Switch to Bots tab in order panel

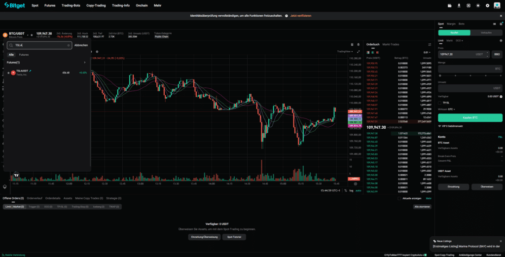pos(462,24)
